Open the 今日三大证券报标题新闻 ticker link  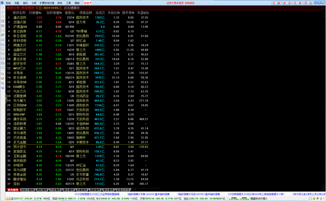coord(97,194)
